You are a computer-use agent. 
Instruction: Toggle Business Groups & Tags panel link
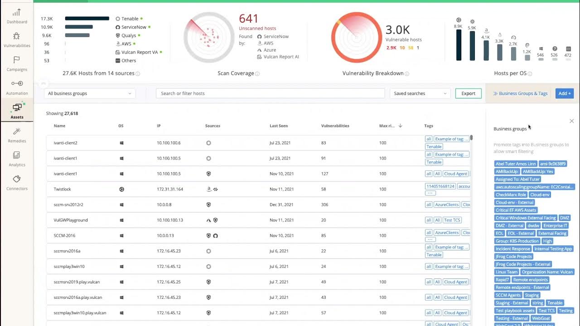click(x=520, y=93)
